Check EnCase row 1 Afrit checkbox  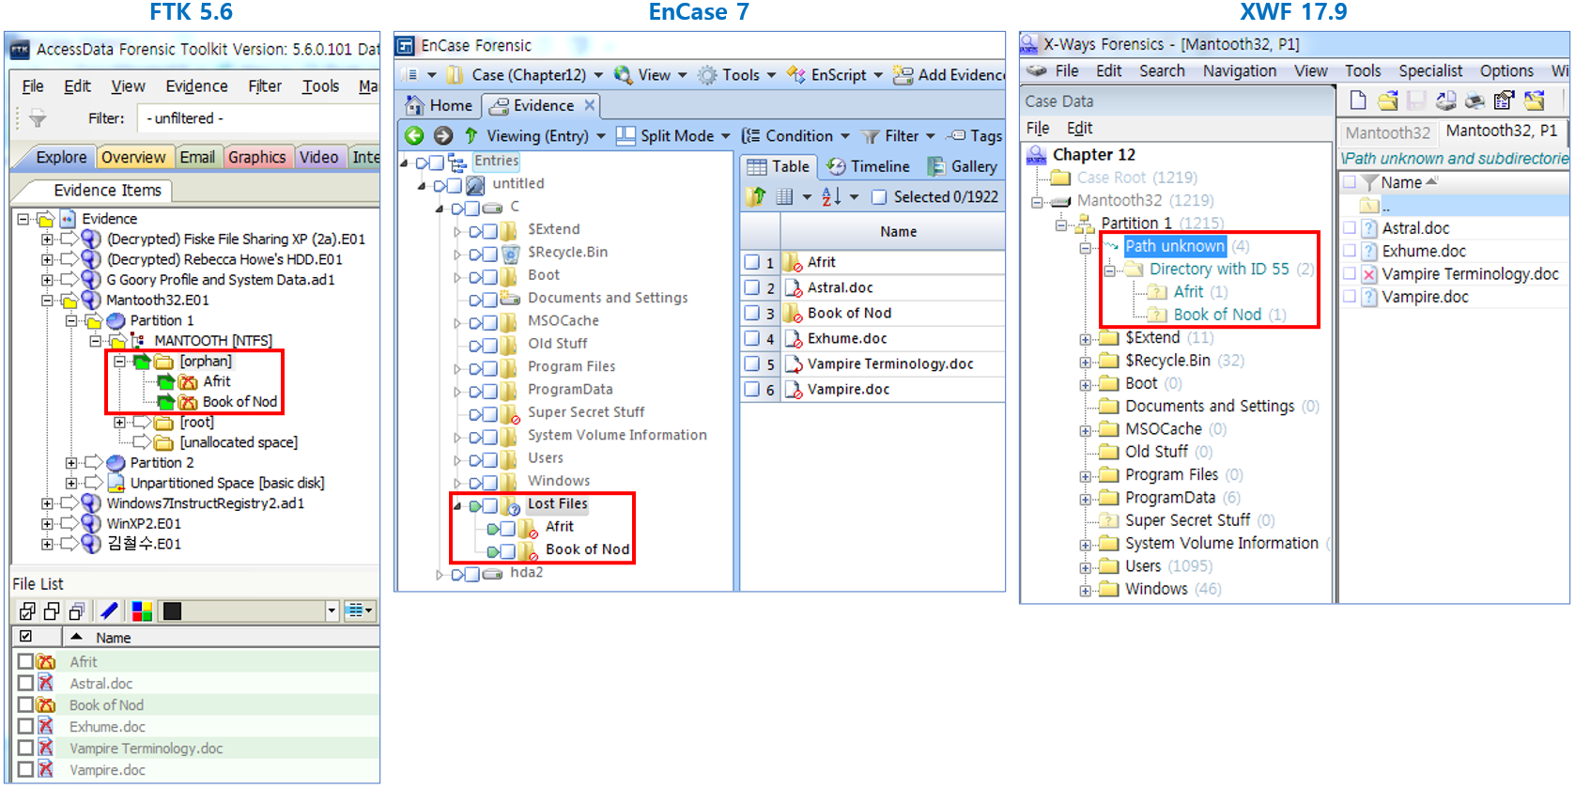click(x=752, y=262)
